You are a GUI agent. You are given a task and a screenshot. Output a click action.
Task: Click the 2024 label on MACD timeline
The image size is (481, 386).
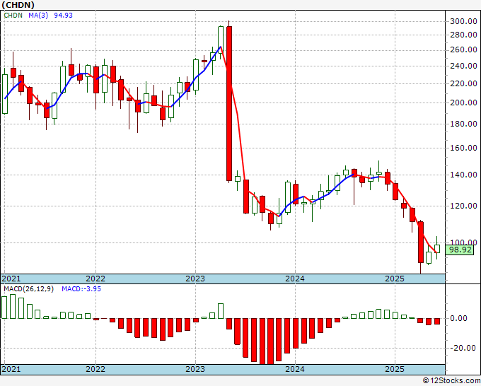tap(295, 369)
